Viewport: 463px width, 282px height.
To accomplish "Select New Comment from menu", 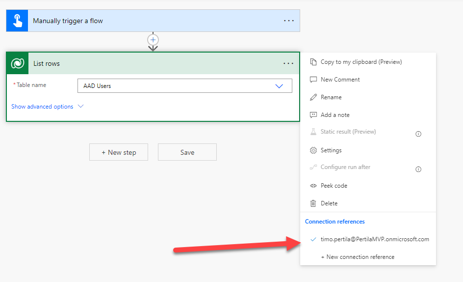I will point(340,80).
